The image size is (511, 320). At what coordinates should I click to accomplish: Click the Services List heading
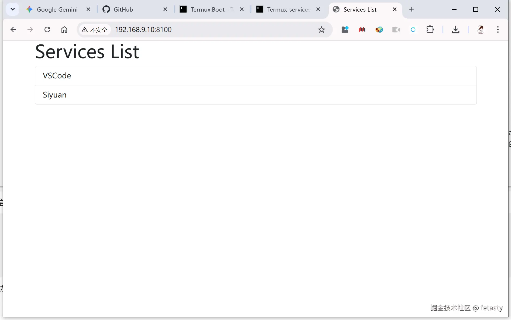coord(87,51)
